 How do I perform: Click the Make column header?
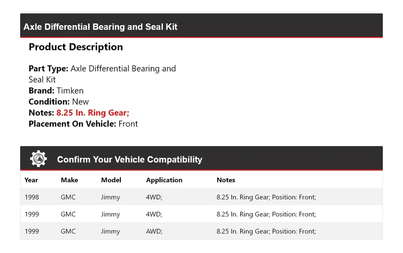[x=69, y=180]
